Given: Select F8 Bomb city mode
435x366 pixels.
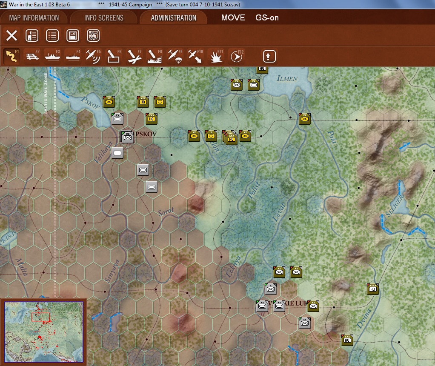Looking at the screenshot, I should pos(155,56).
